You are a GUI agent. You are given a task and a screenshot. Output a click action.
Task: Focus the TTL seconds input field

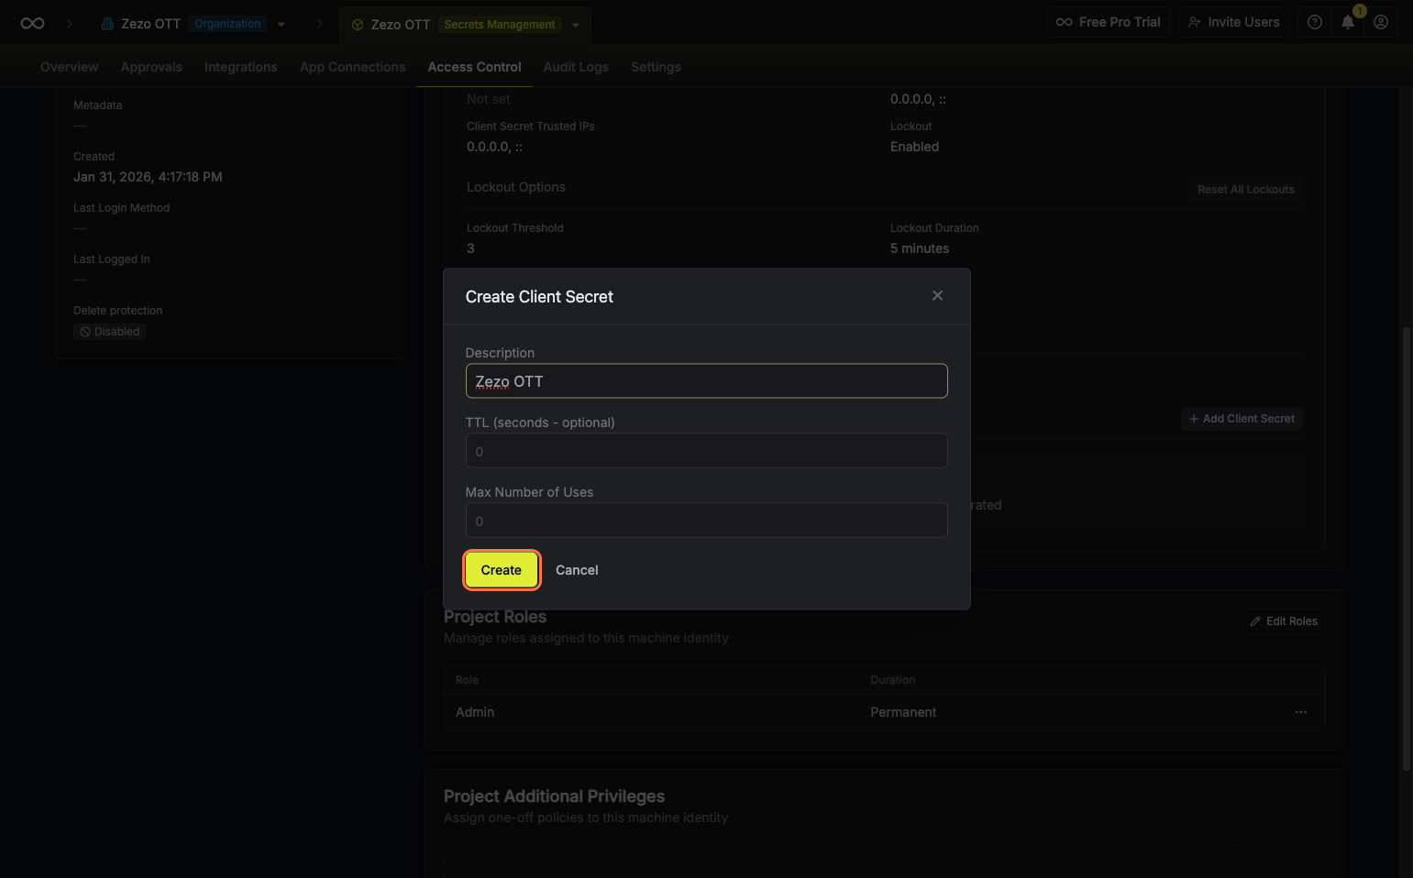[x=705, y=451]
